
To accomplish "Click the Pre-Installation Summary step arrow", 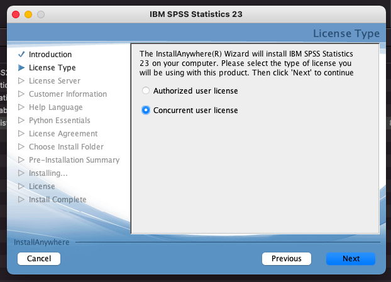I will [21, 160].
